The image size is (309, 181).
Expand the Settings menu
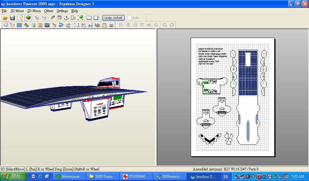(x=62, y=11)
